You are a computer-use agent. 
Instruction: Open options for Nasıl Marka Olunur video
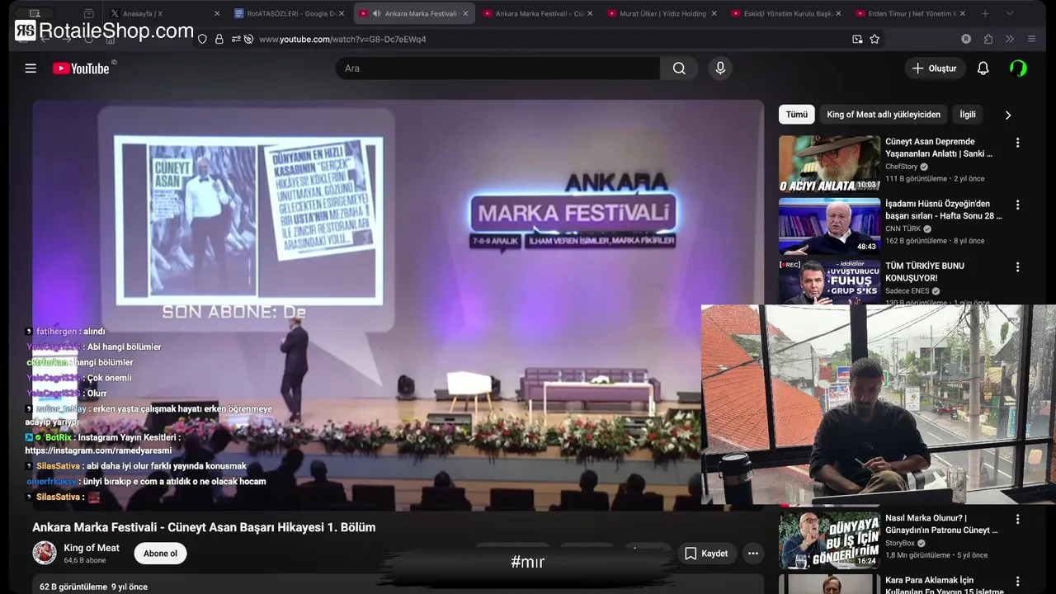[x=1017, y=519]
